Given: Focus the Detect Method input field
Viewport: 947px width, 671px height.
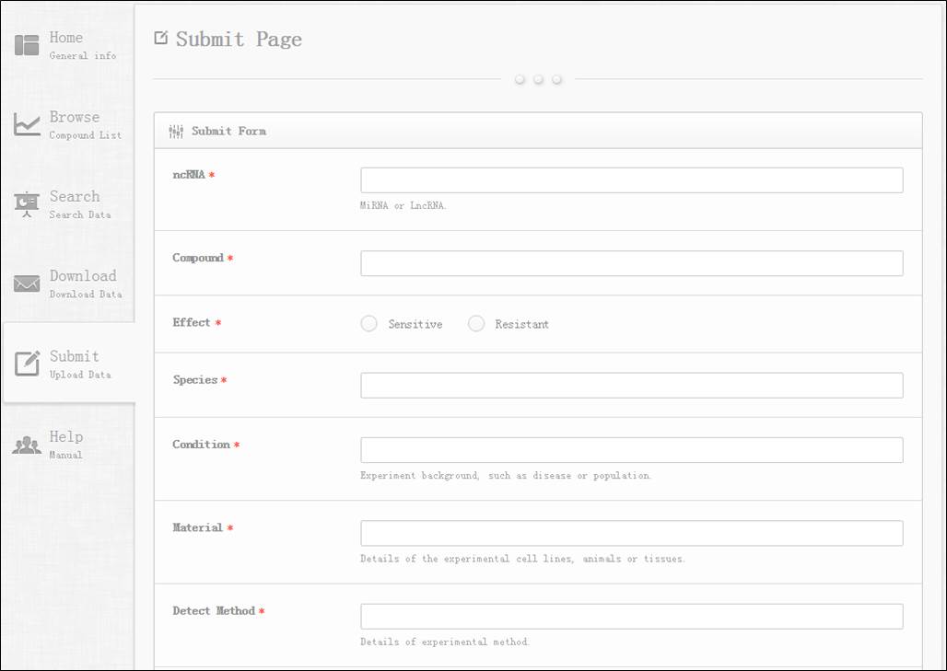Looking at the screenshot, I should [x=632, y=617].
